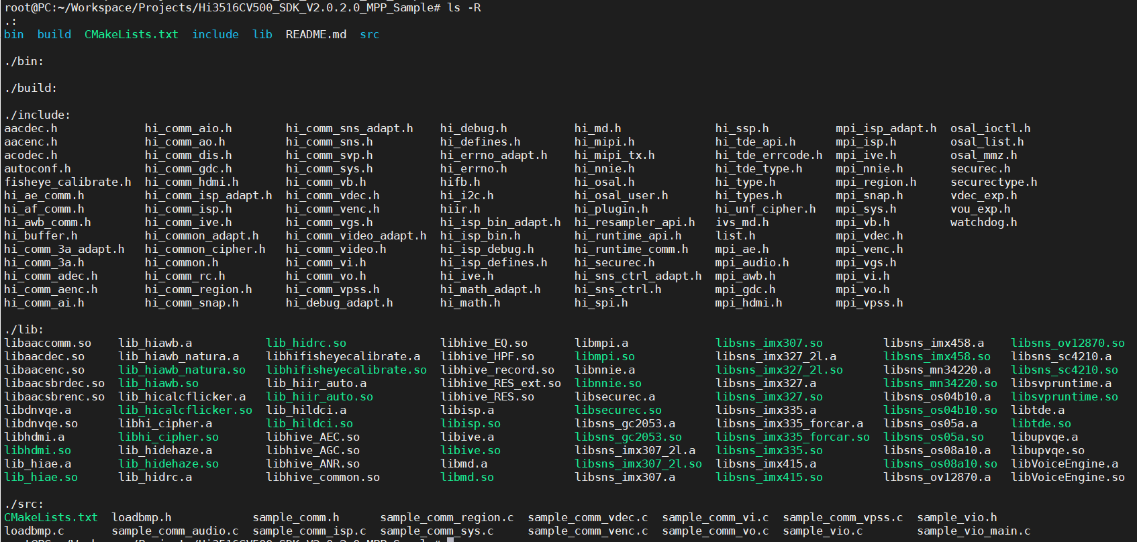Click on 'hi_mipi_tx.h' header name
1137x542 pixels.
(x=615, y=155)
